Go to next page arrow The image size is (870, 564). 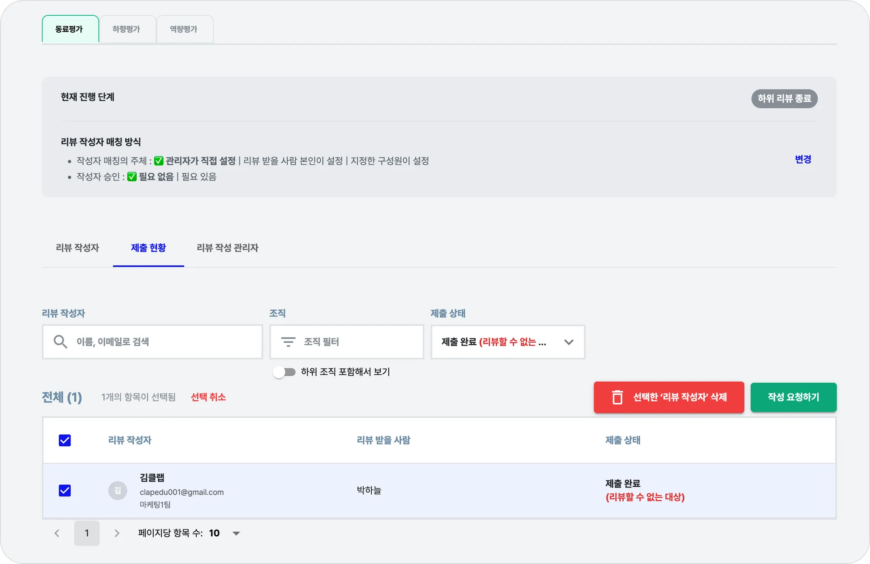[x=117, y=533]
